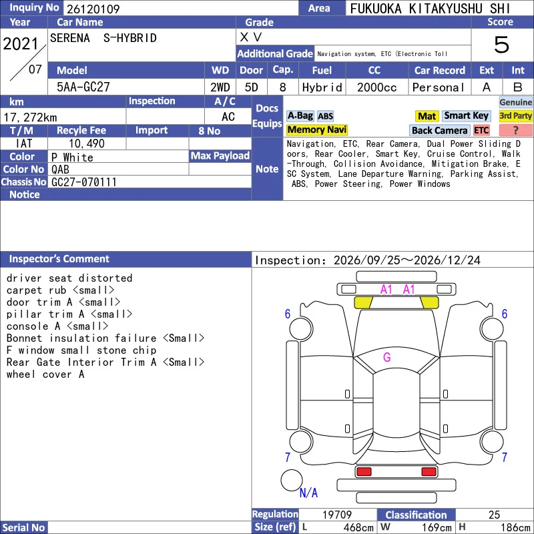534x534 pixels.
Task: Click the pink question mark badge
Action: pos(515,130)
